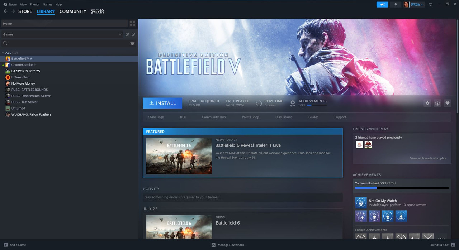Open the Not On My Watch achievement icon
Viewport: 459px width, 250px height.
[361, 203]
